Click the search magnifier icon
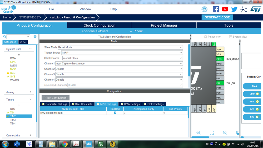Viewport: 263px width, 148px height. pyautogui.click(x=4, y=36)
